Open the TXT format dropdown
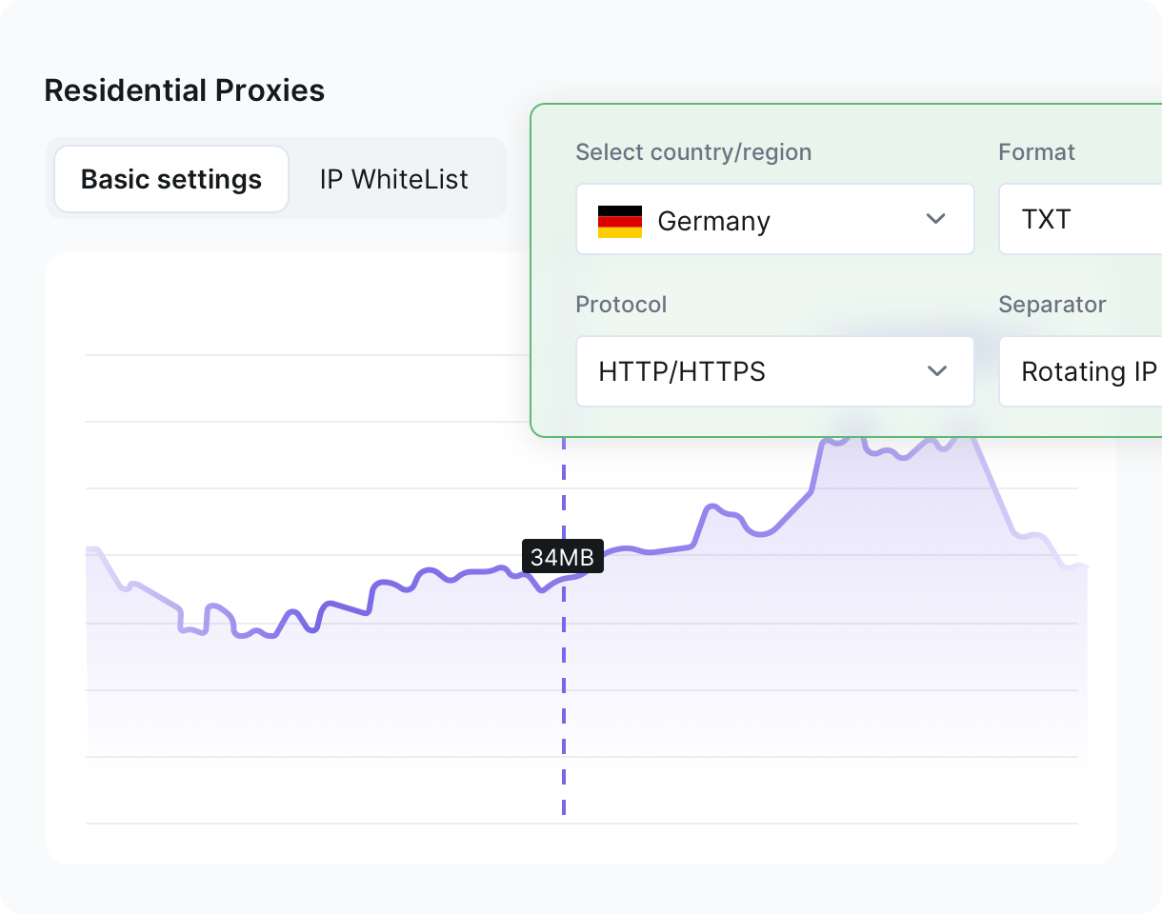This screenshot has height=914, width=1162. (x=1078, y=220)
